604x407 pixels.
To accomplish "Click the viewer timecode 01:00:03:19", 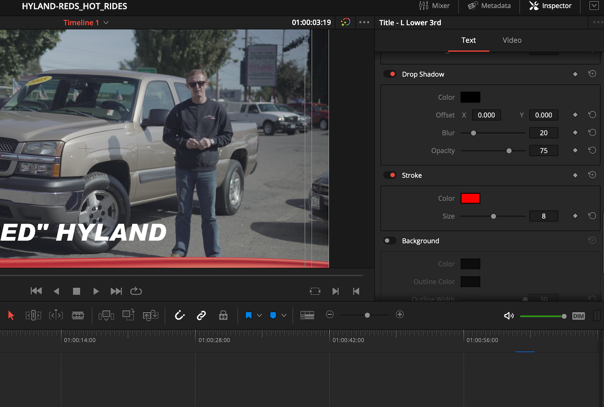I will click(311, 23).
